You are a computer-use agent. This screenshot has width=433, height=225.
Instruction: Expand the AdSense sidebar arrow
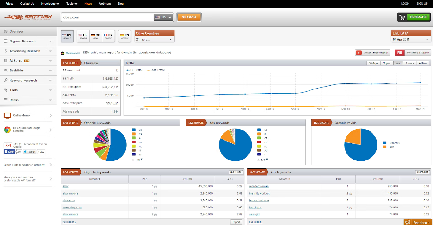point(50,61)
